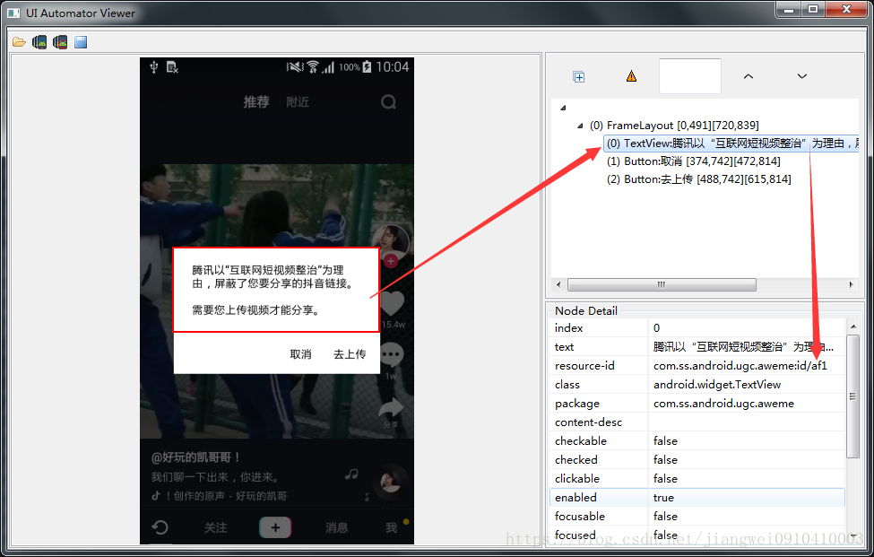Click the class value android.widget.TextView
This screenshot has height=557, width=874.
click(x=717, y=385)
